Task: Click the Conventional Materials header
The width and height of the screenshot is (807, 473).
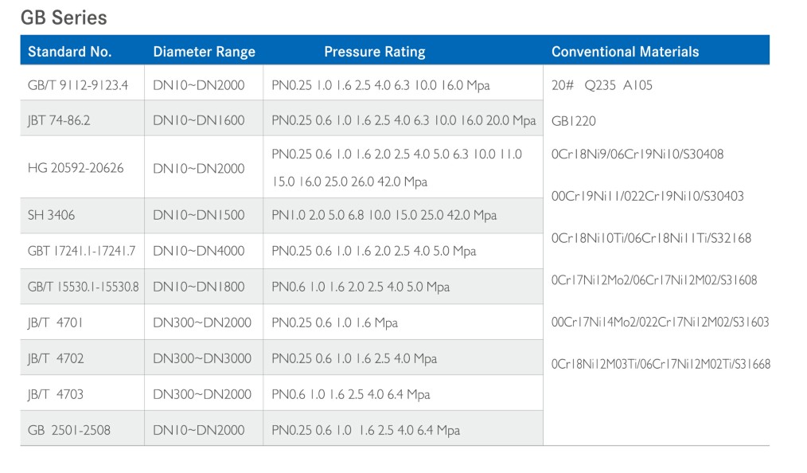Action: click(625, 52)
